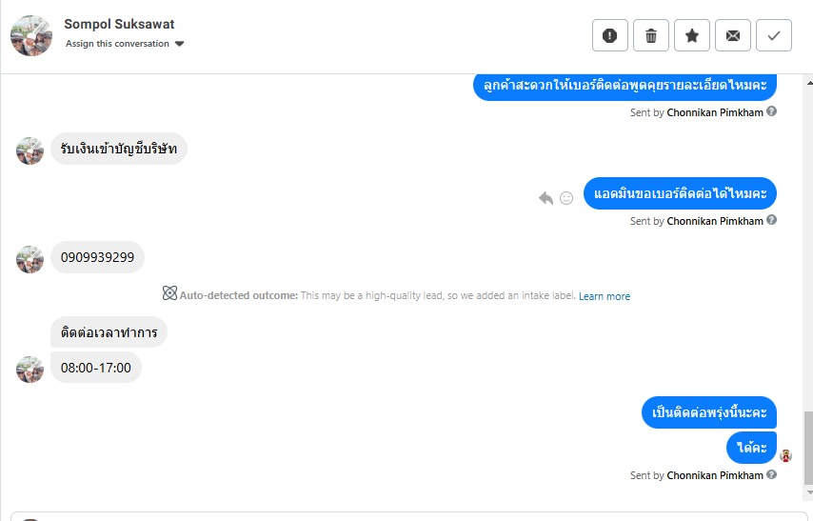Click the message reply input field

tap(409, 516)
